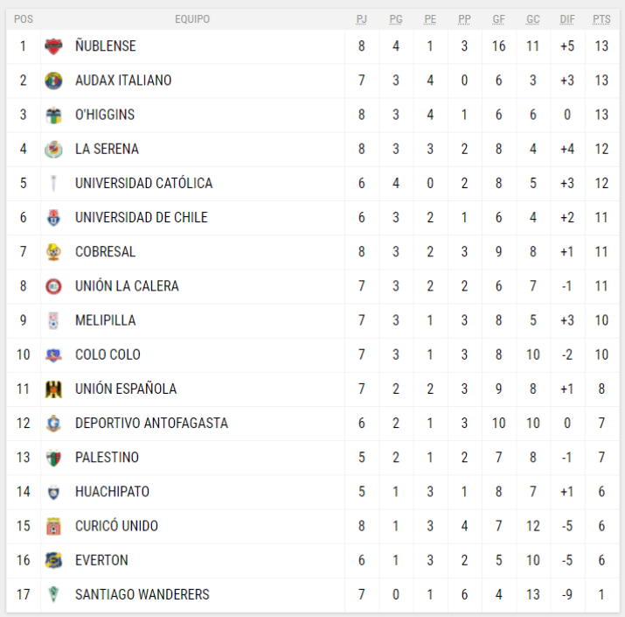The width and height of the screenshot is (625, 617).
Task: Open the Universidad Católica team link
Action: [143, 183]
